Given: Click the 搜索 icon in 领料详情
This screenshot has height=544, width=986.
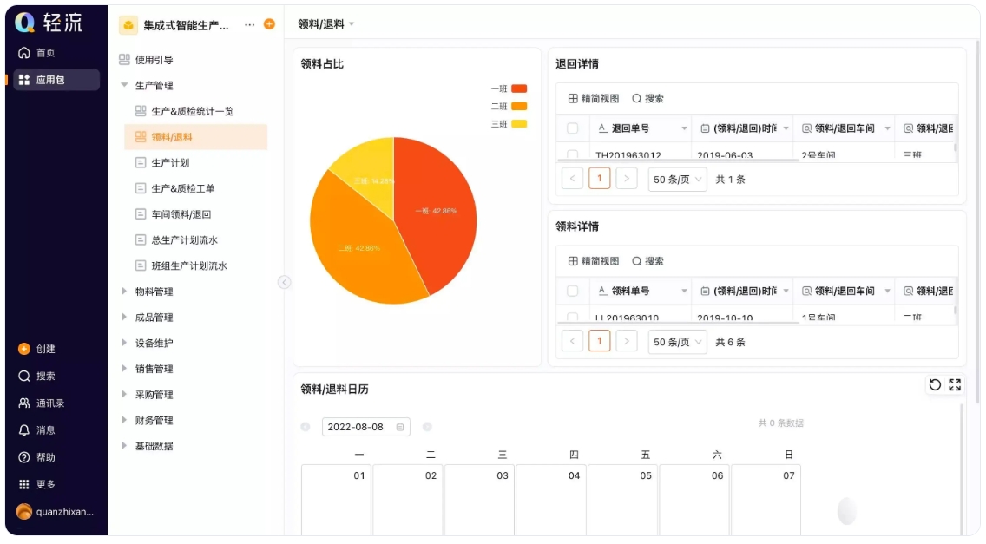Looking at the screenshot, I should (647, 260).
